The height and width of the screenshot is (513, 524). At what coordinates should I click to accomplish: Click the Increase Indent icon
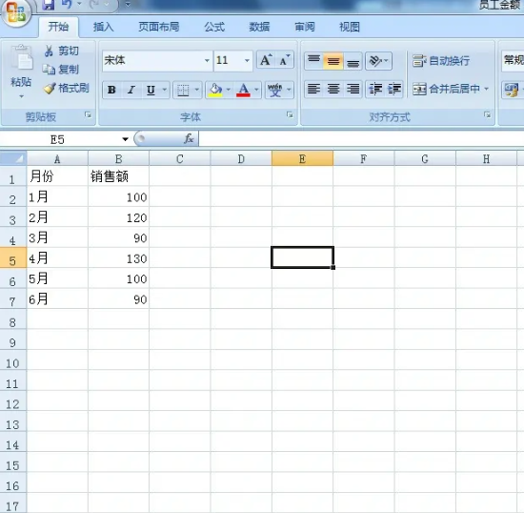pyautogui.click(x=394, y=89)
